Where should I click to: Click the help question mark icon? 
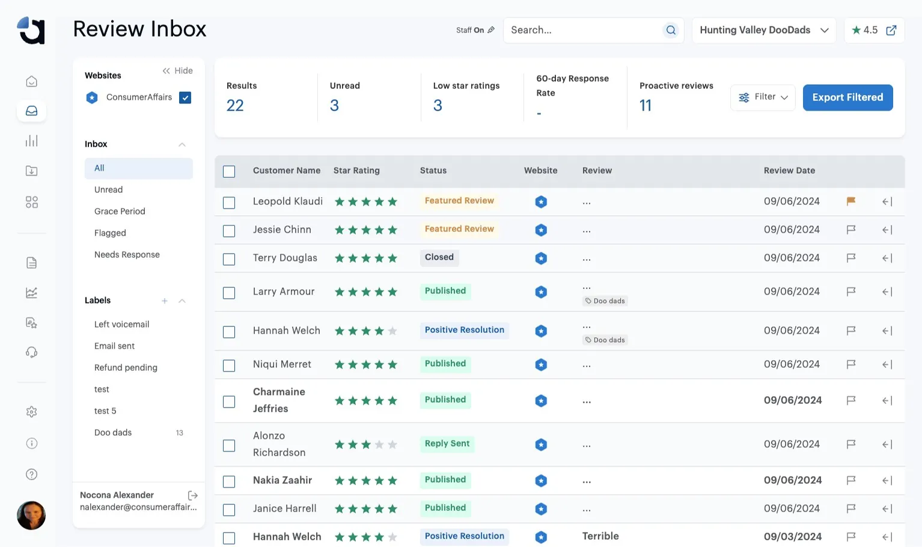click(x=32, y=474)
